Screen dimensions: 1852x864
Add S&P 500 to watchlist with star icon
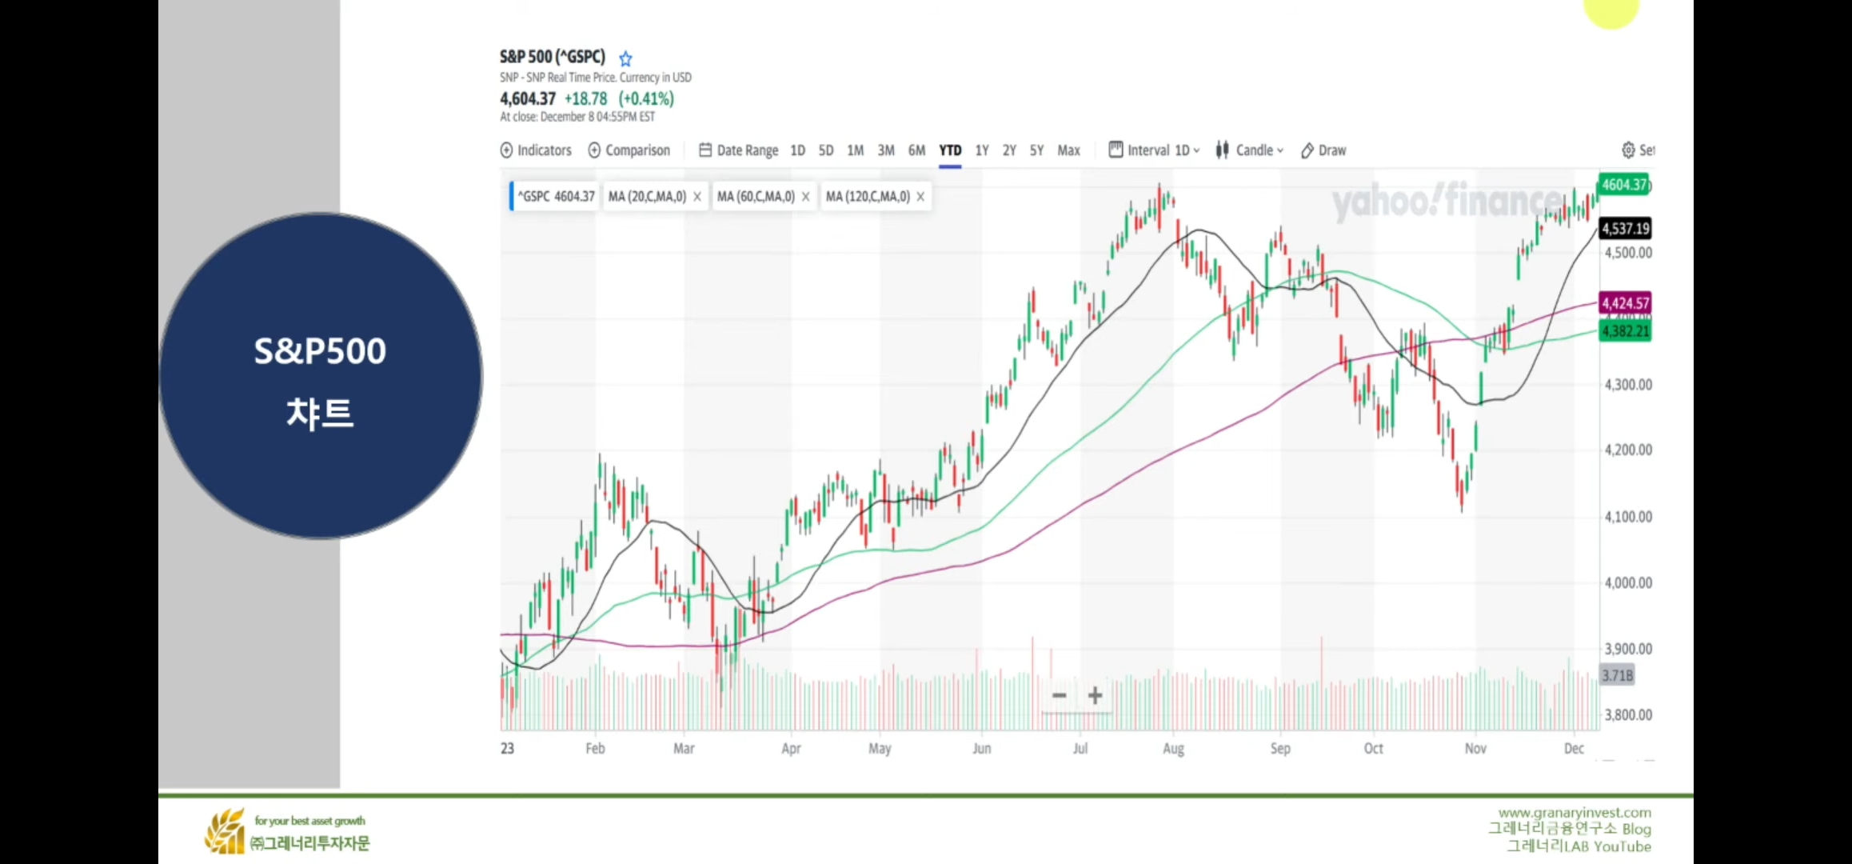(625, 58)
